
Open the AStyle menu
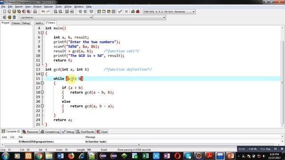(x=68, y=7)
